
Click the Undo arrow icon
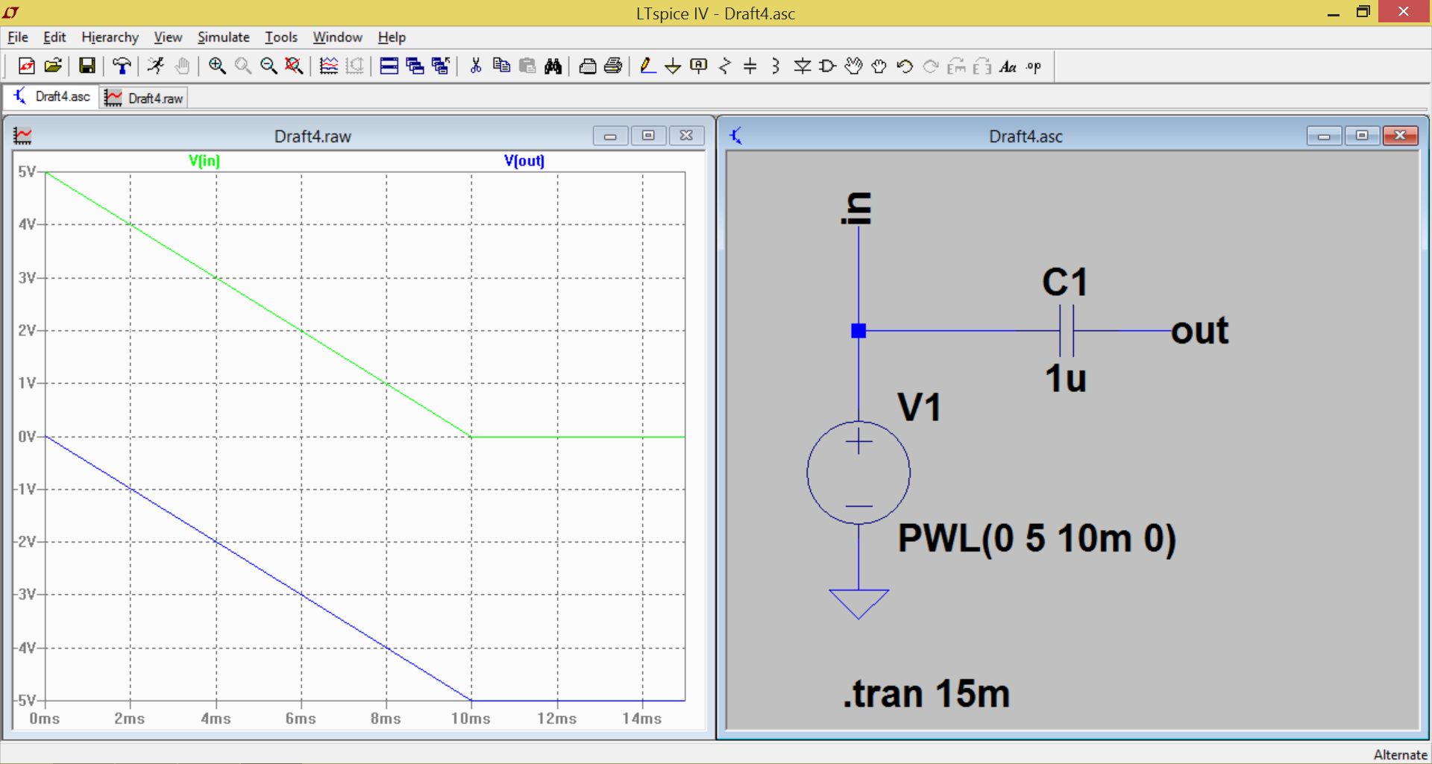tap(905, 66)
